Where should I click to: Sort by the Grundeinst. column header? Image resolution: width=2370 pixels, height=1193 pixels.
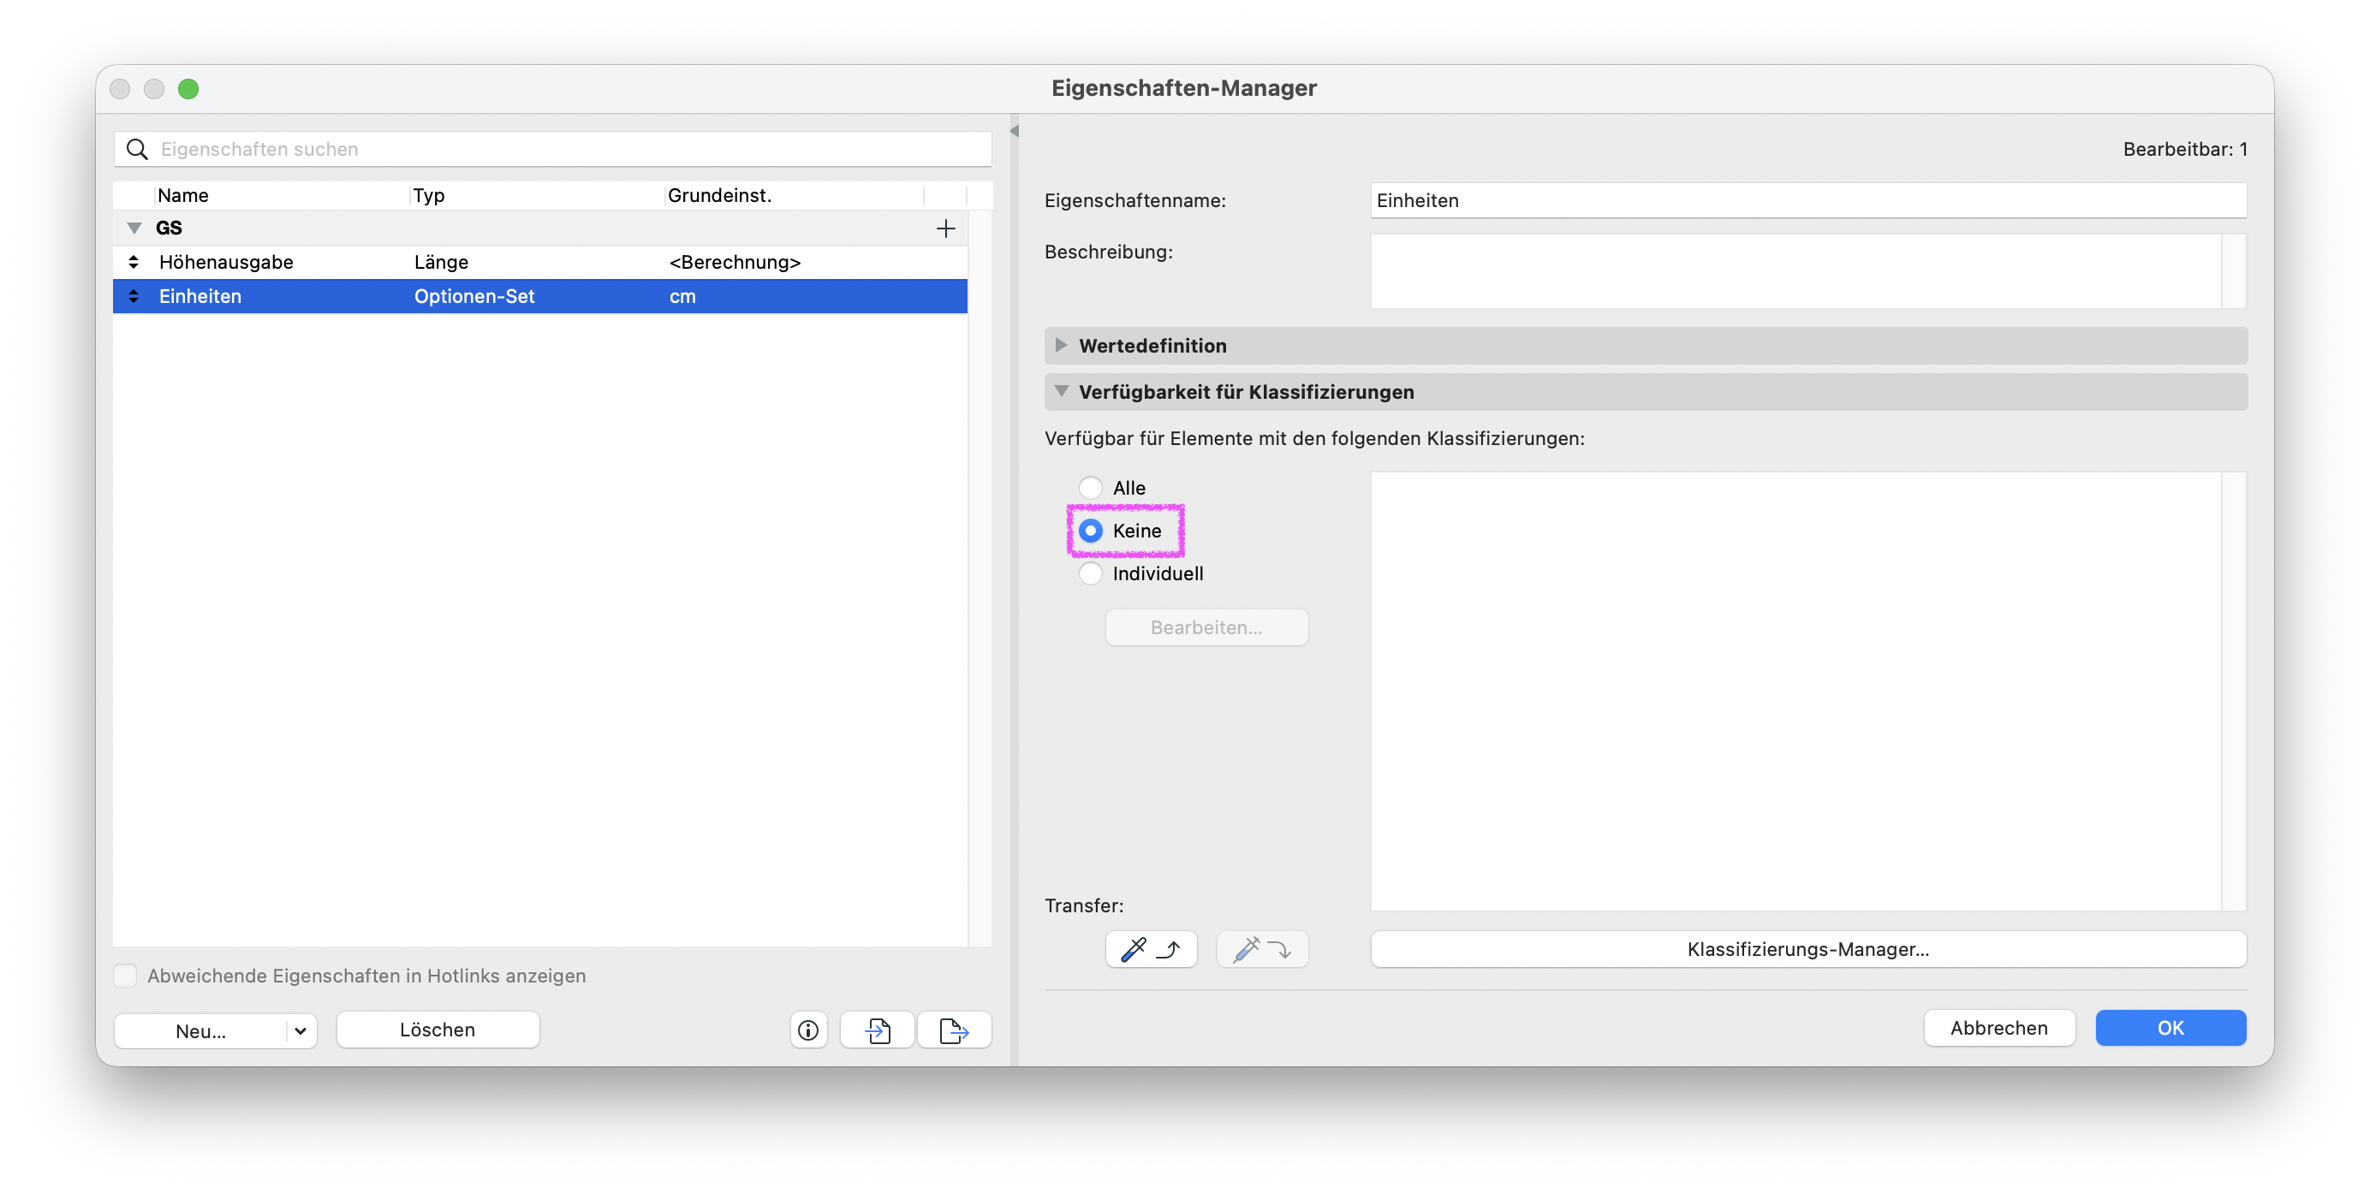[x=793, y=195]
